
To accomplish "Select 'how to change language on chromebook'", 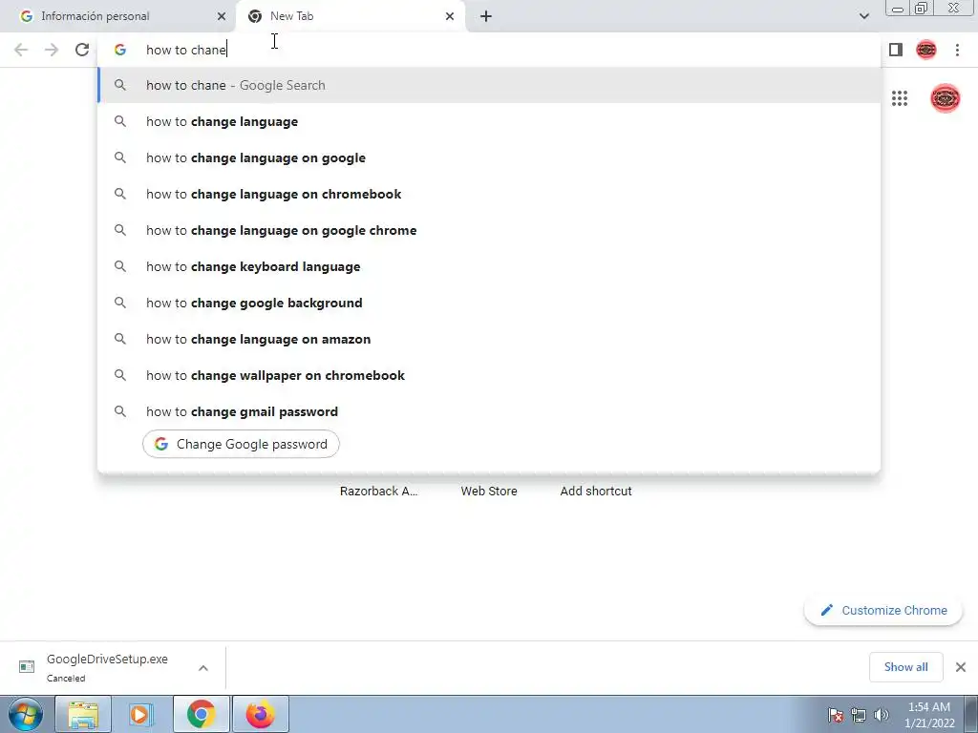I will (489, 194).
